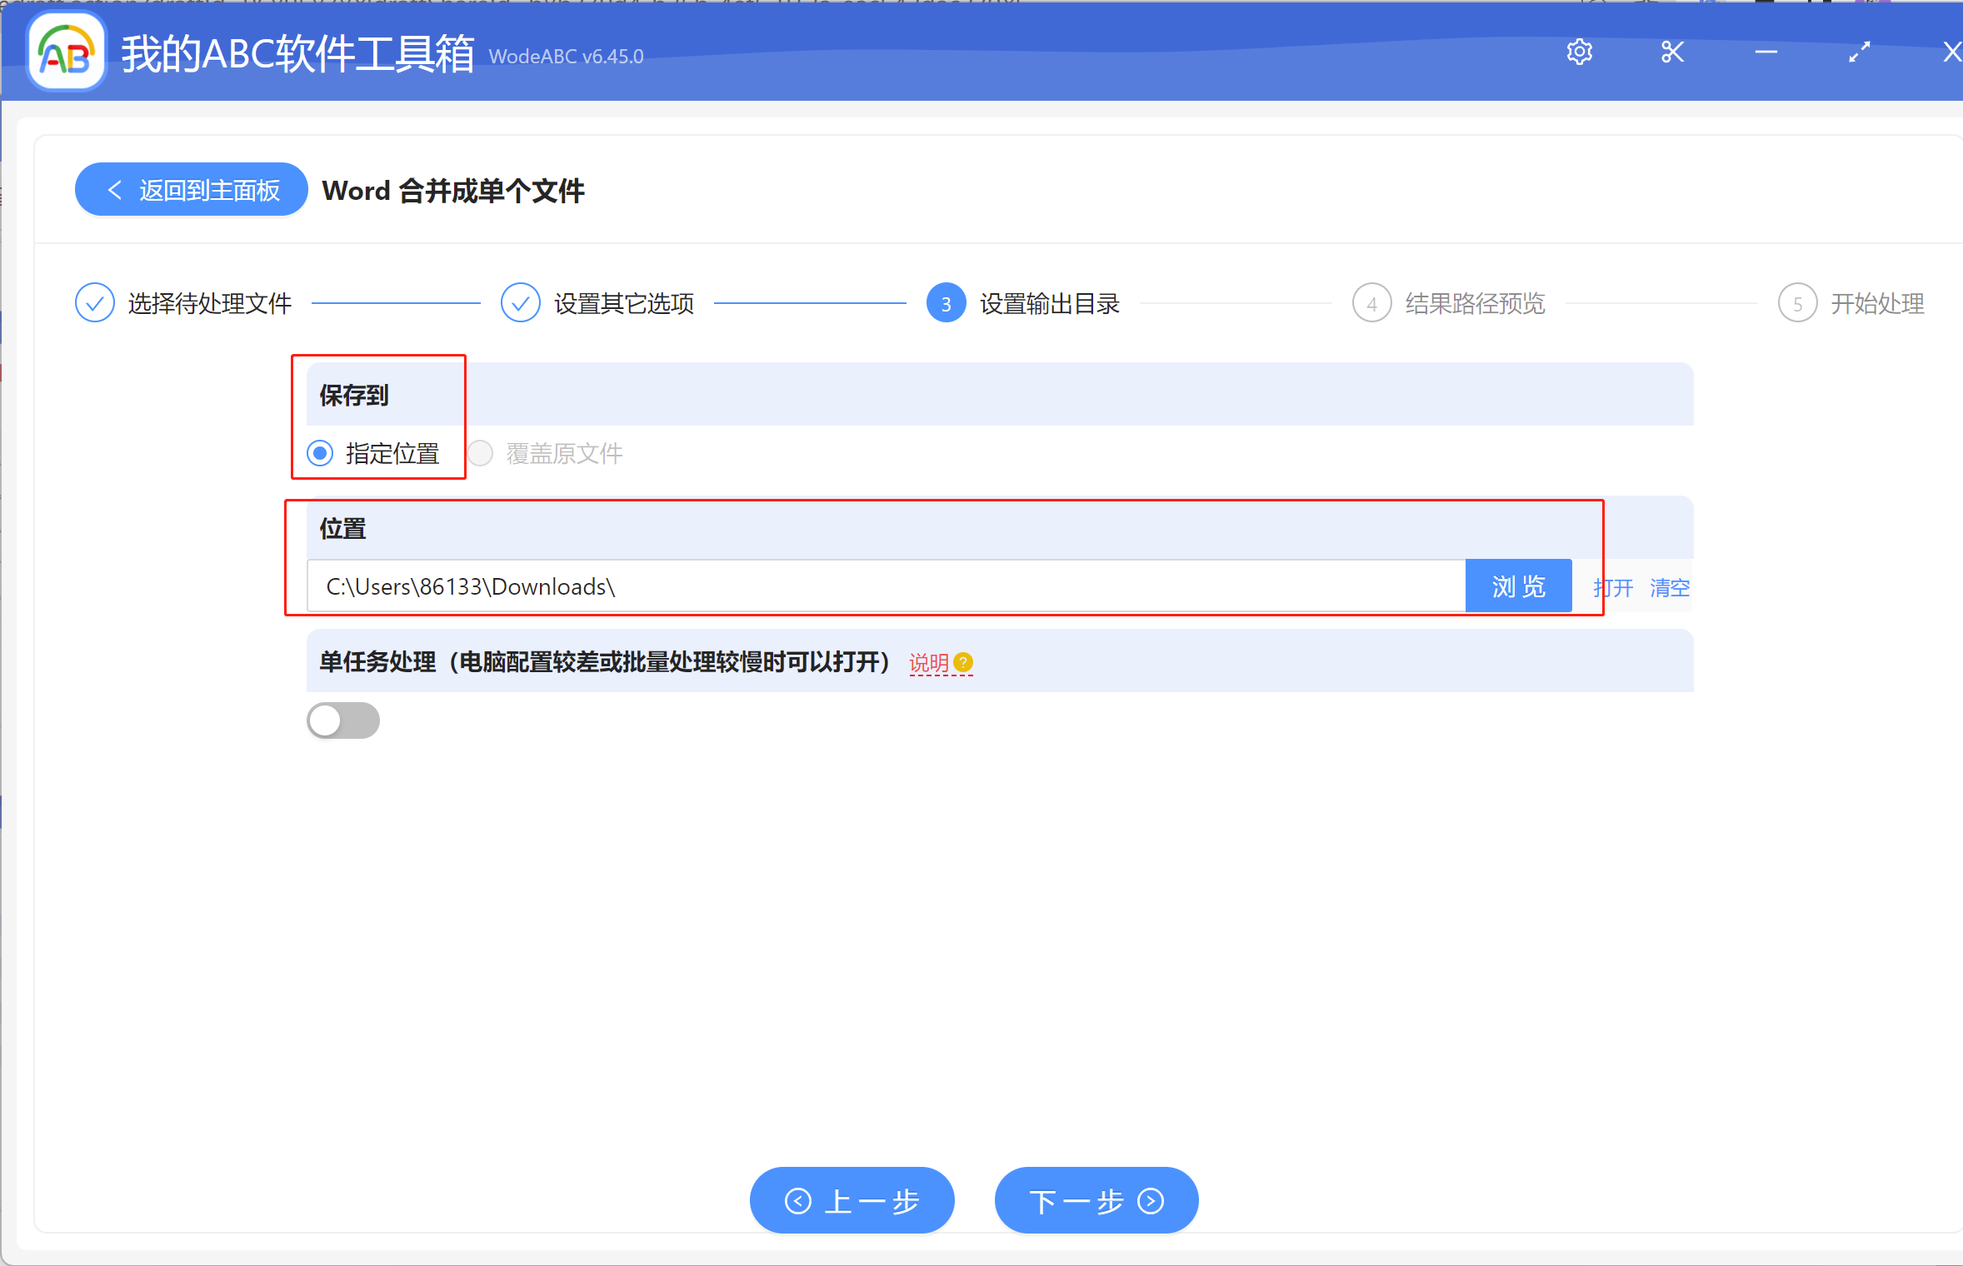
Task: Click the help question icon beside 说明
Action: (964, 662)
